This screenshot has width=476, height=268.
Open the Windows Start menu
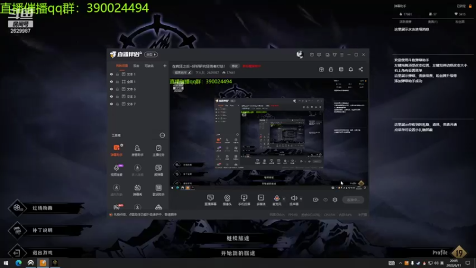[5, 263]
